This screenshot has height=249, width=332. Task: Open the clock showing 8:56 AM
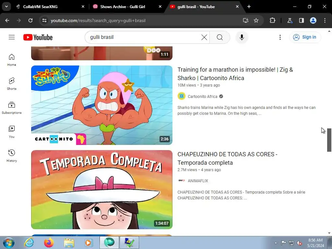(315, 243)
